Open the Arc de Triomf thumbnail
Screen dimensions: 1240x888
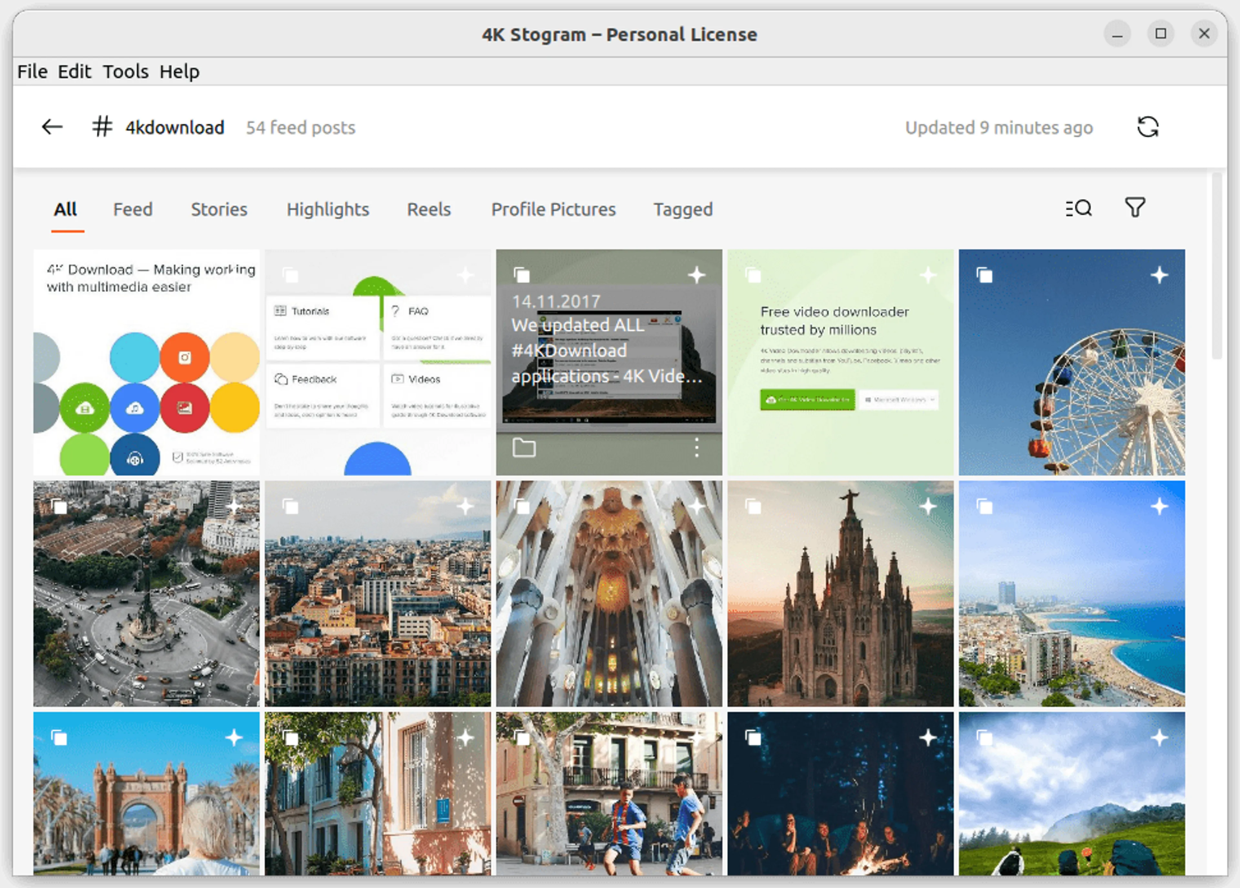[146, 798]
